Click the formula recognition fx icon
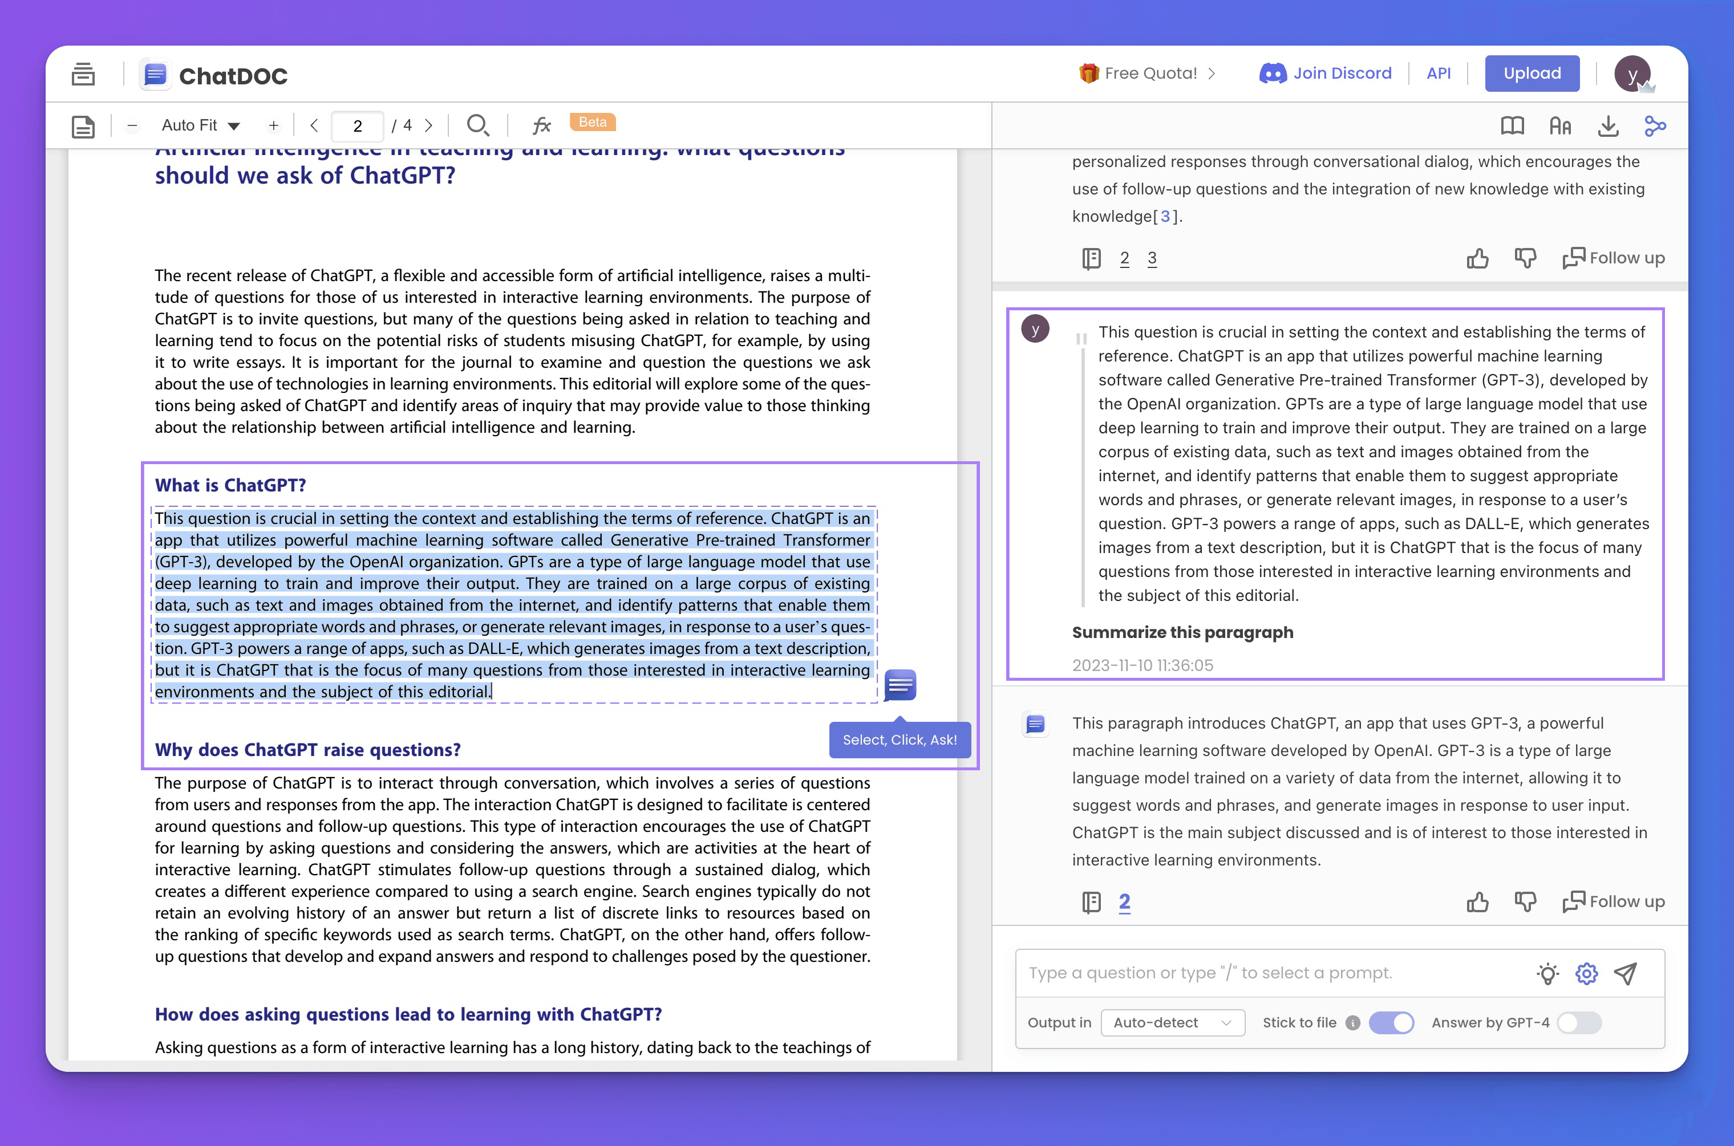 point(541,125)
